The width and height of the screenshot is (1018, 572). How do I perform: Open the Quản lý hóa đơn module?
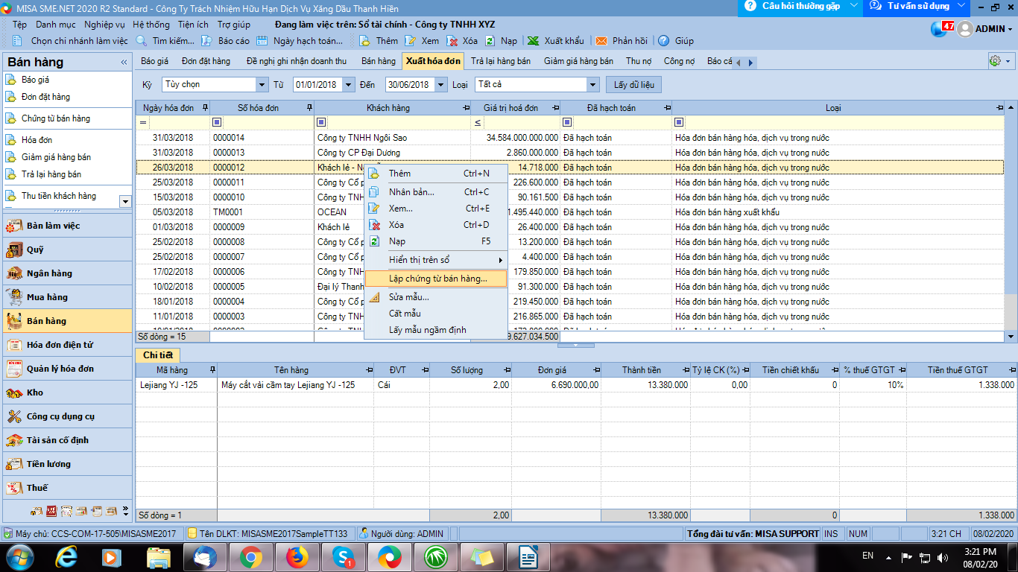(67, 369)
